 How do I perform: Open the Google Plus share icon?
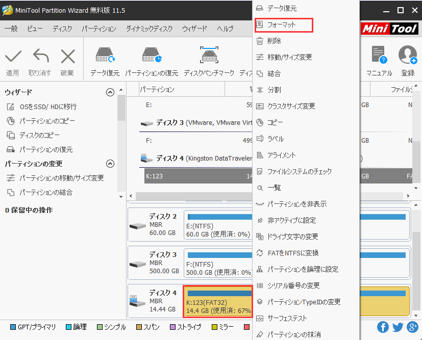[412, 327]
